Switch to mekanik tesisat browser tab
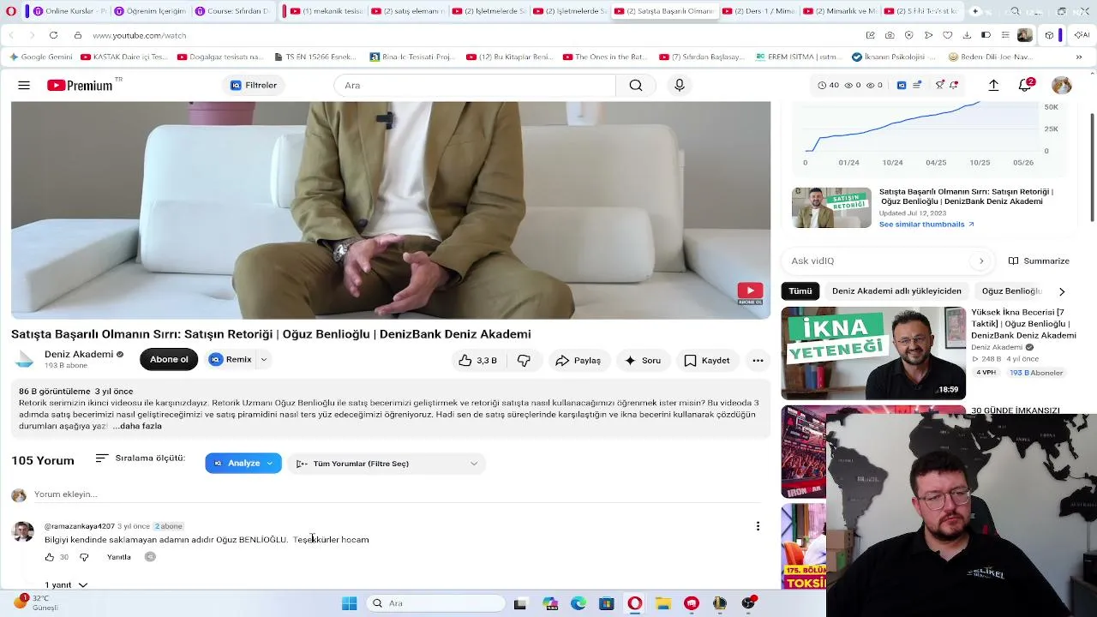Screen dimensions: 1097x617 click(327, 11)
